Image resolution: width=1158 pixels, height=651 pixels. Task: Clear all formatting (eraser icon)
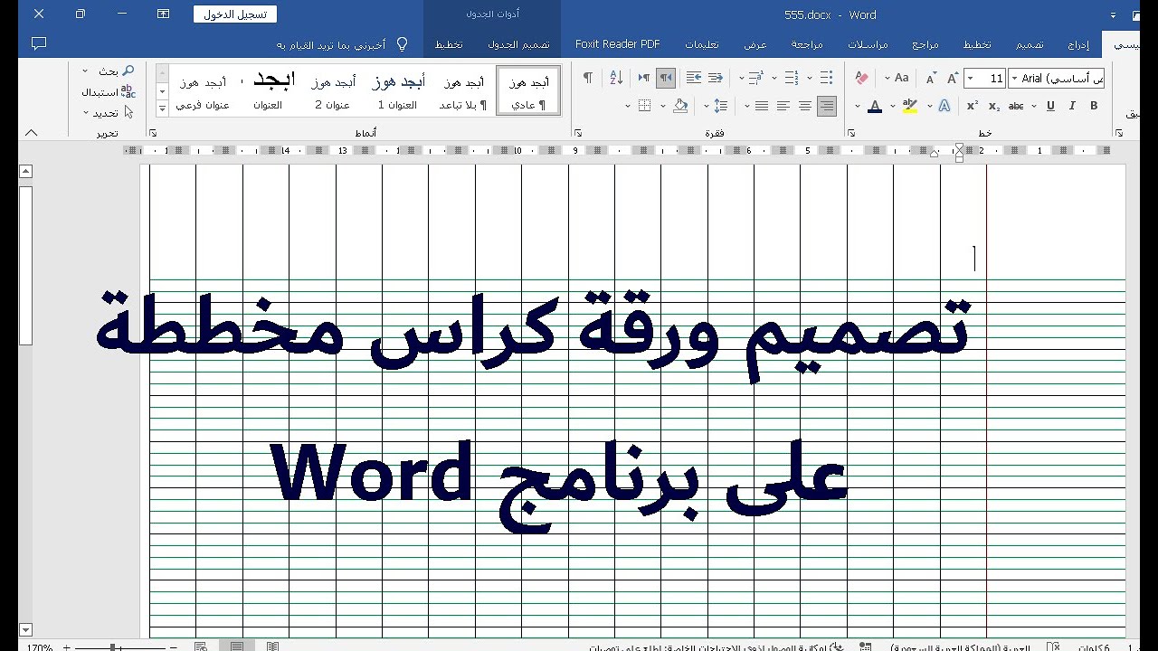[x=862, y=79]
